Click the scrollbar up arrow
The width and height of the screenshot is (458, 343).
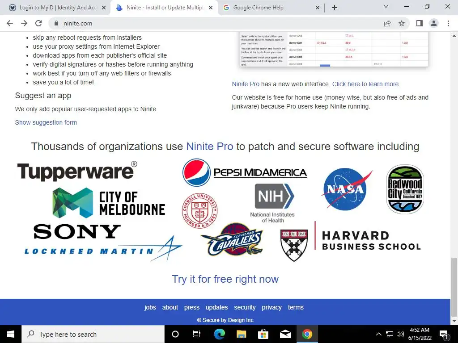click(454, 36)
